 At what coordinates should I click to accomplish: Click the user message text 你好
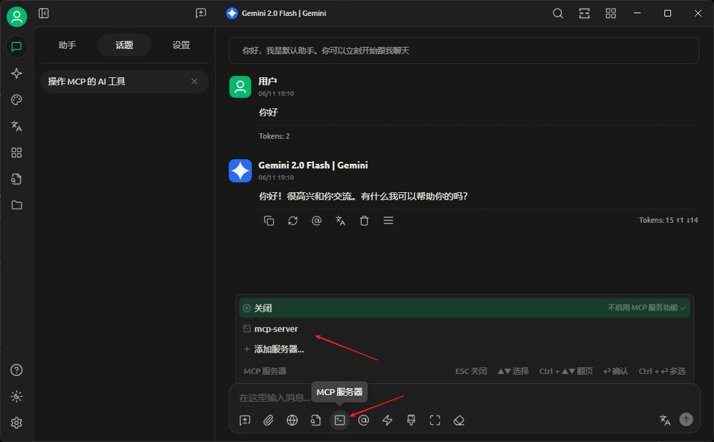click(268, 112)
